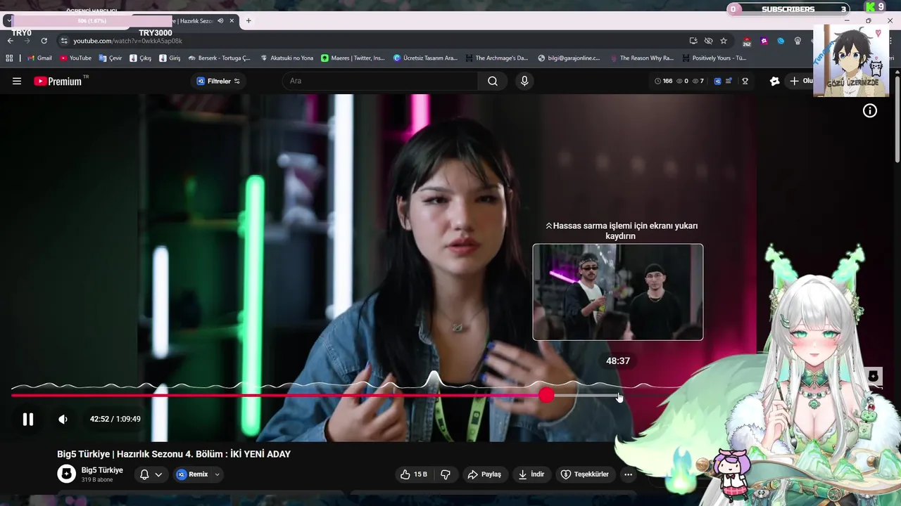Show video info card icon
The width and height of the screenshot is (901, 506).
(870, 110)
